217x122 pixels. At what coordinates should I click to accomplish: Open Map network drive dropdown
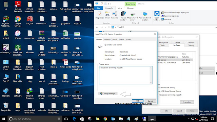click(x=133, y=16)
